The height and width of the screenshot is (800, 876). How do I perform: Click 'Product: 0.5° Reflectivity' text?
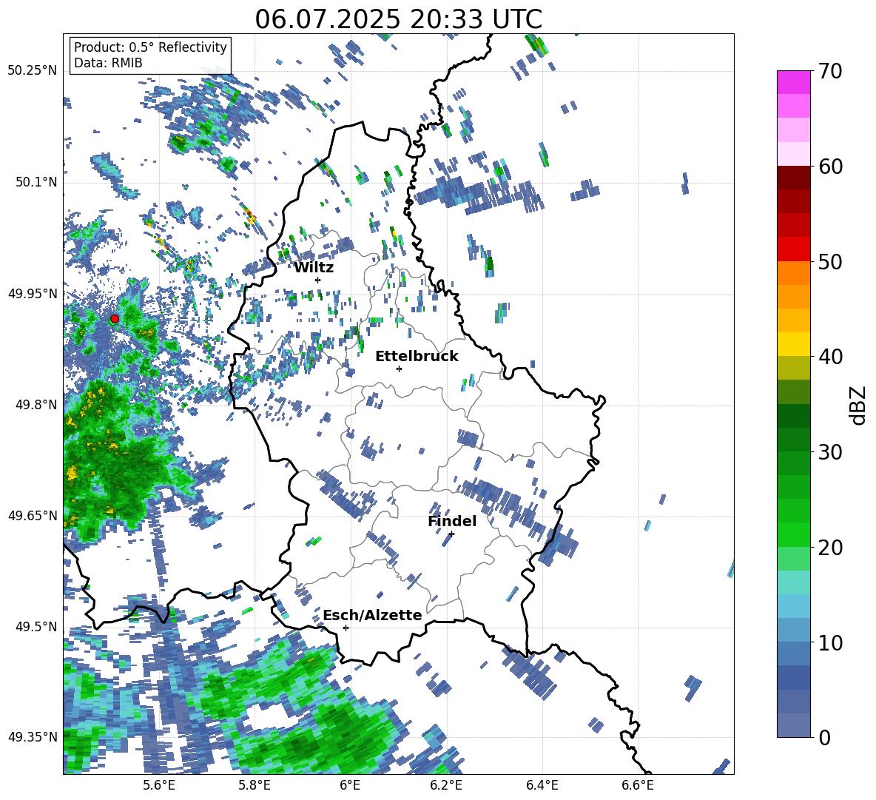pos(150,47)
